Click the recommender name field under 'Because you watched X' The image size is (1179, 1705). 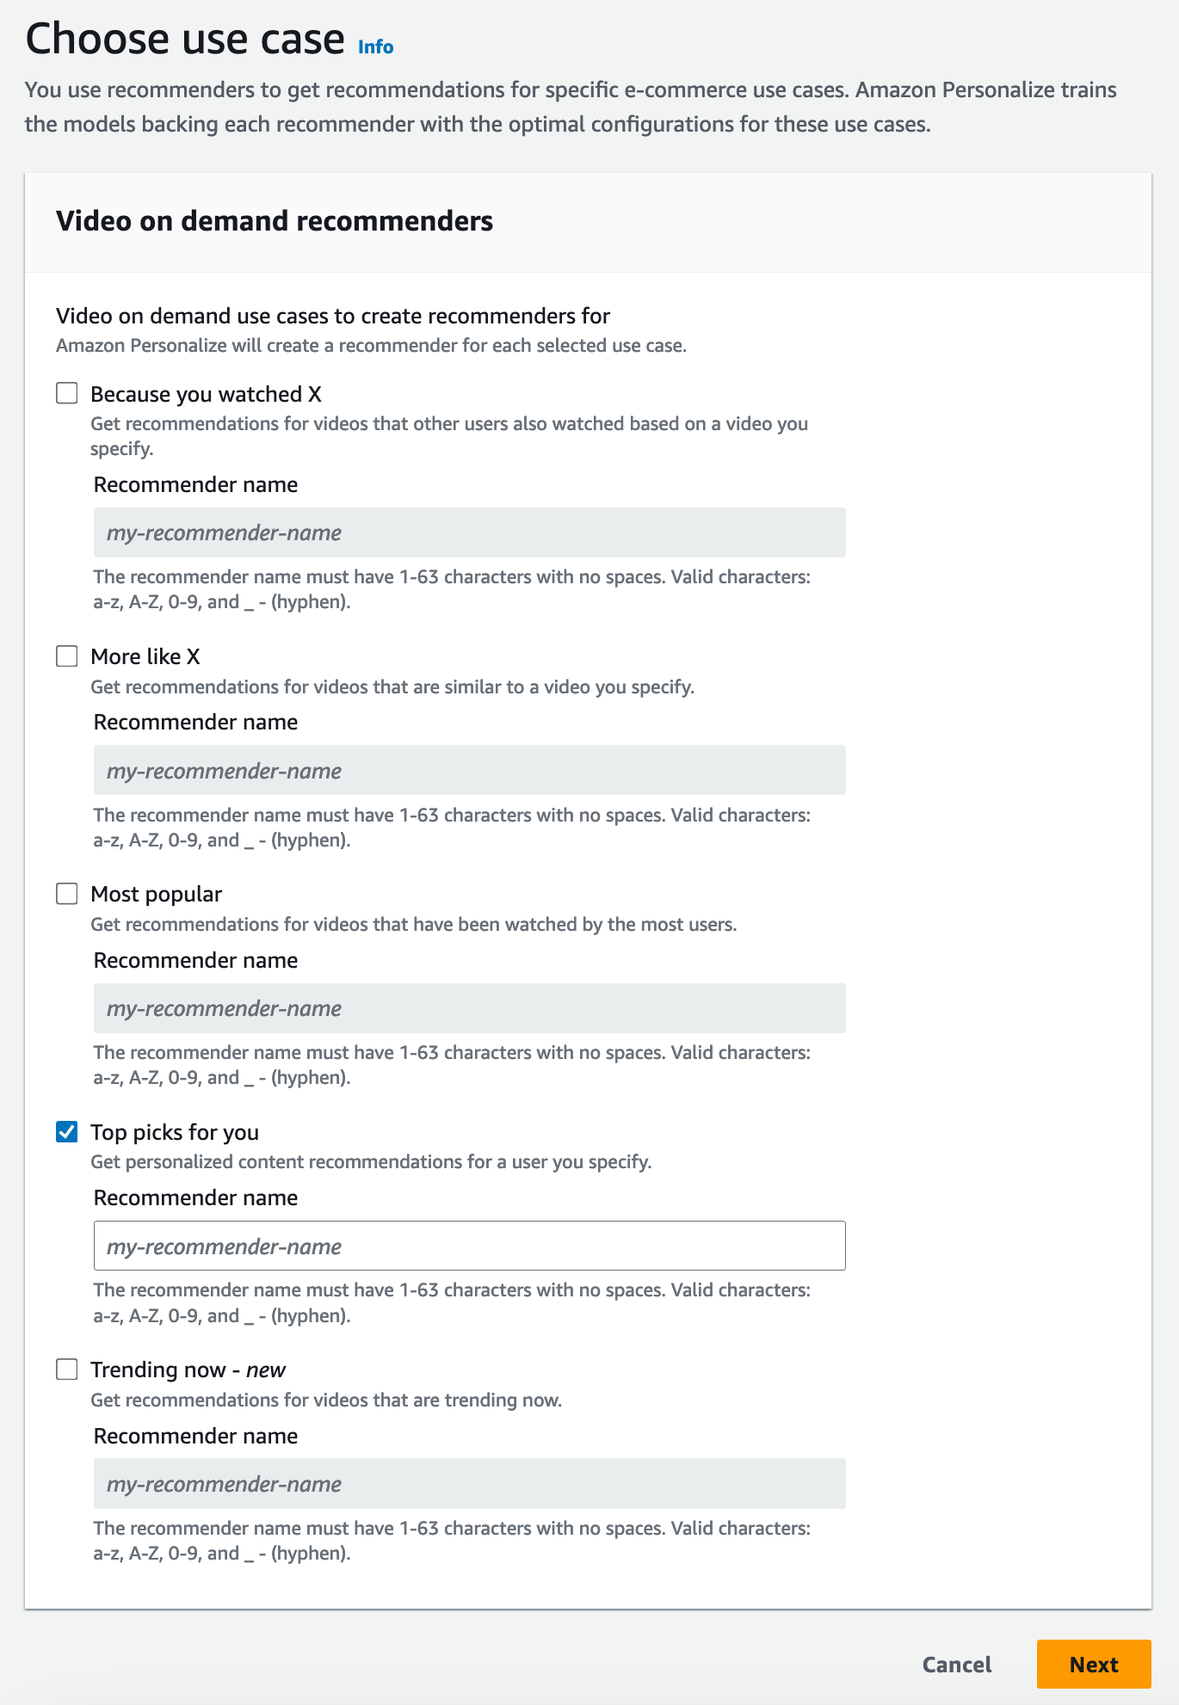[469, 532]
